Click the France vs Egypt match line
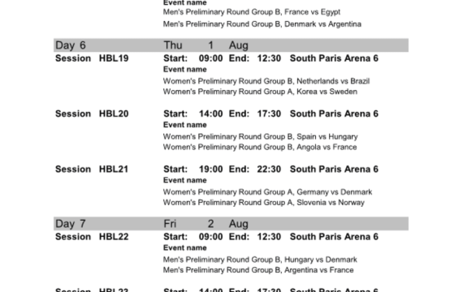This screenshot has width=463, height=292. tap(252, 12)
